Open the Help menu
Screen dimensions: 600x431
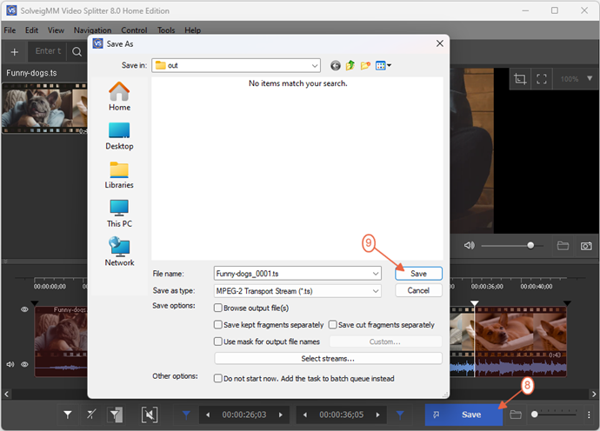pos(192,30)
